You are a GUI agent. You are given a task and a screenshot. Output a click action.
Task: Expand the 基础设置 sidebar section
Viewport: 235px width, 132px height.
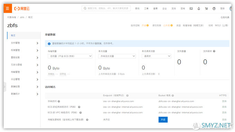click(24, 58)
